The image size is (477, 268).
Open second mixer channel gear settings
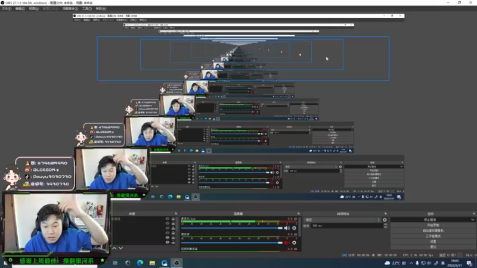tap(294, 243)
